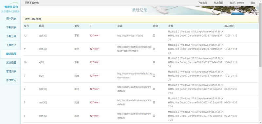Image resolution: width=262 pixels, height=124 pixels.
Task: Click the 下载首页 link in top bar
Action: click(x=202, y=3)
